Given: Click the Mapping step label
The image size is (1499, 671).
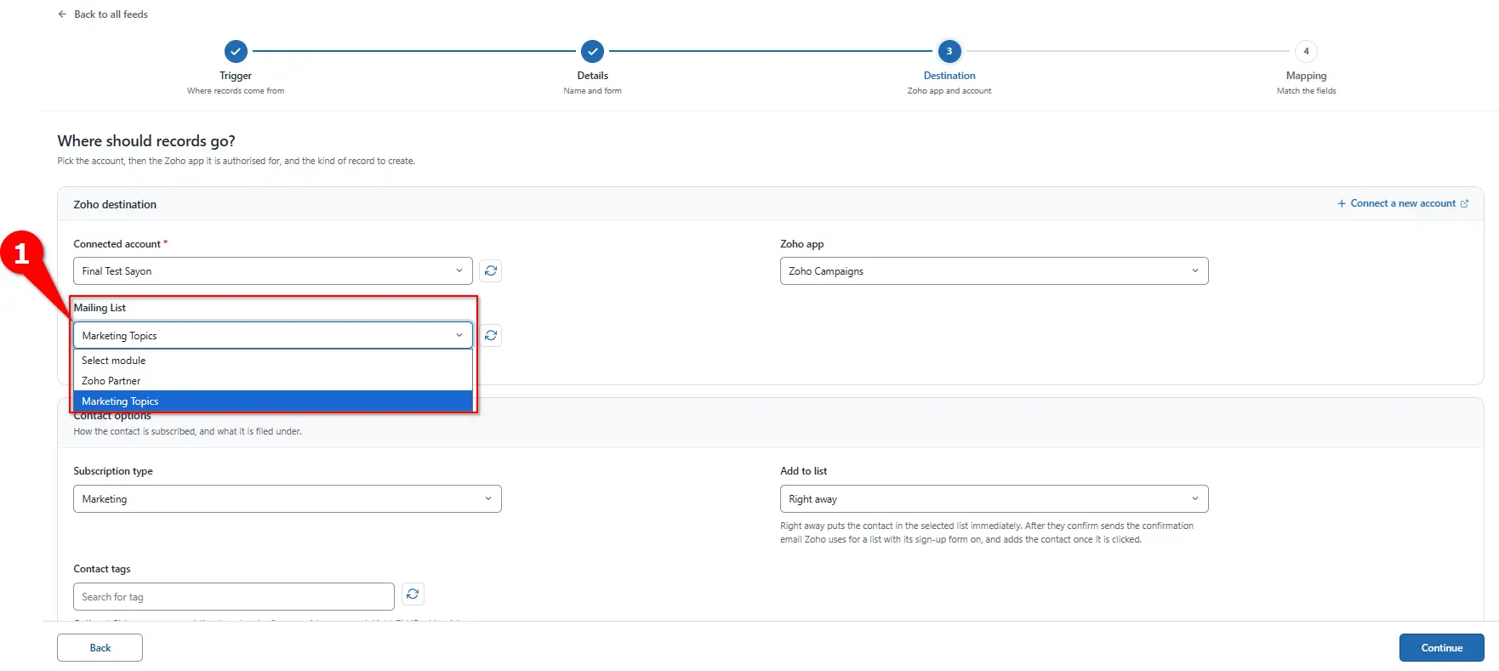Looking at the screenshot, I should point(1306,76).
